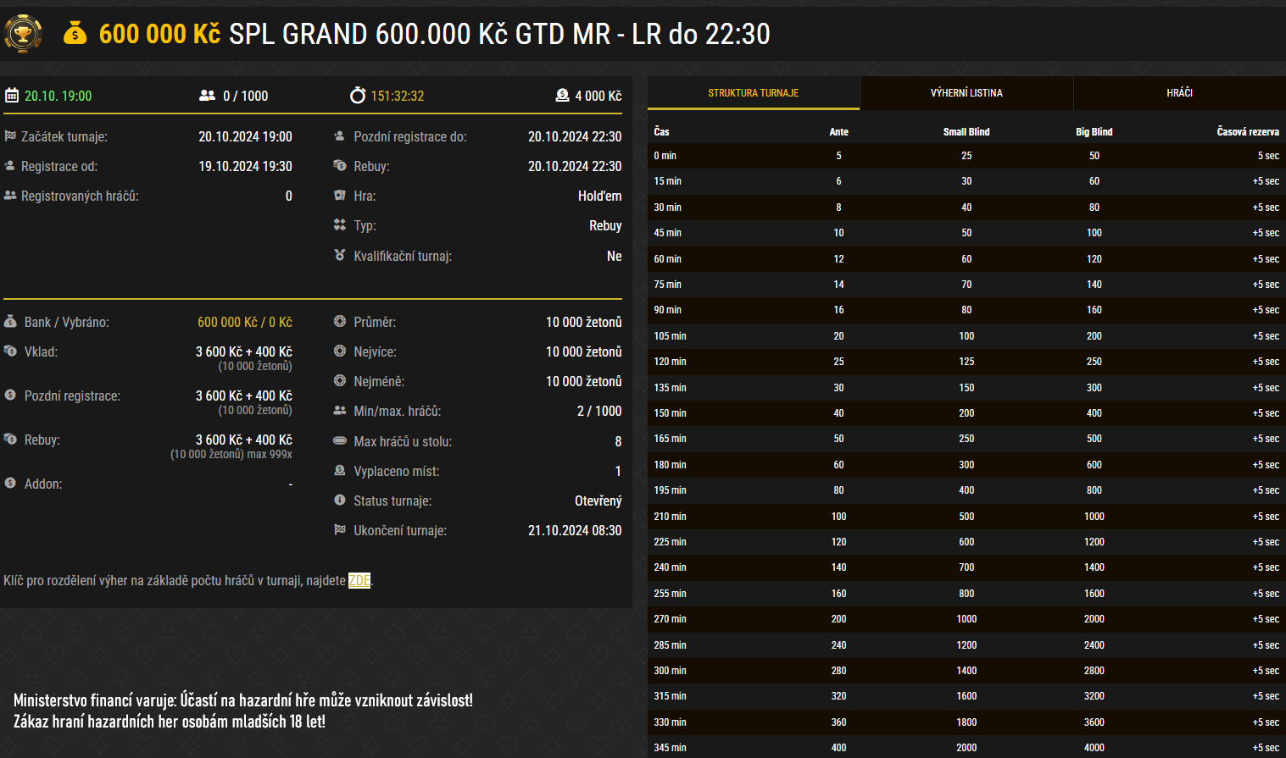This screenshot has width=1286, height=758.
Task: Click the 600 000 Kč / 0 Kč bank value
Action: [245, 322]
